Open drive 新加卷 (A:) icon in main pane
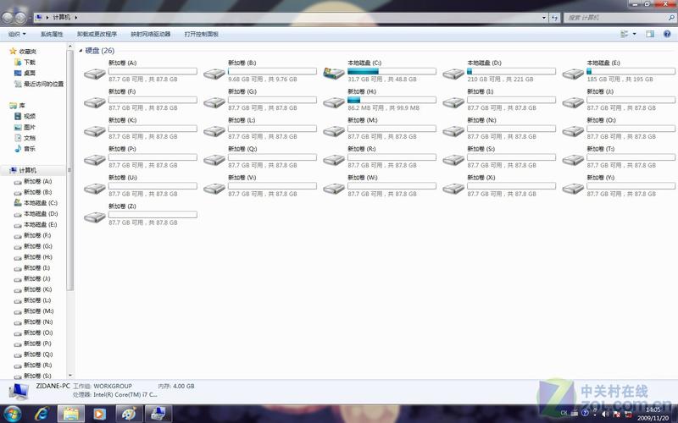The image size is (678, 423). tap(95, 74)
